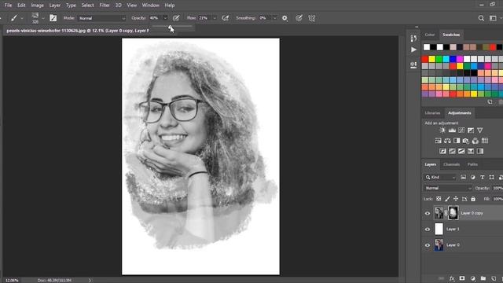Open the layer blend mode Normal dropdown
The width and height of the screenshot is (503, 283).
[x=447, y=188]
